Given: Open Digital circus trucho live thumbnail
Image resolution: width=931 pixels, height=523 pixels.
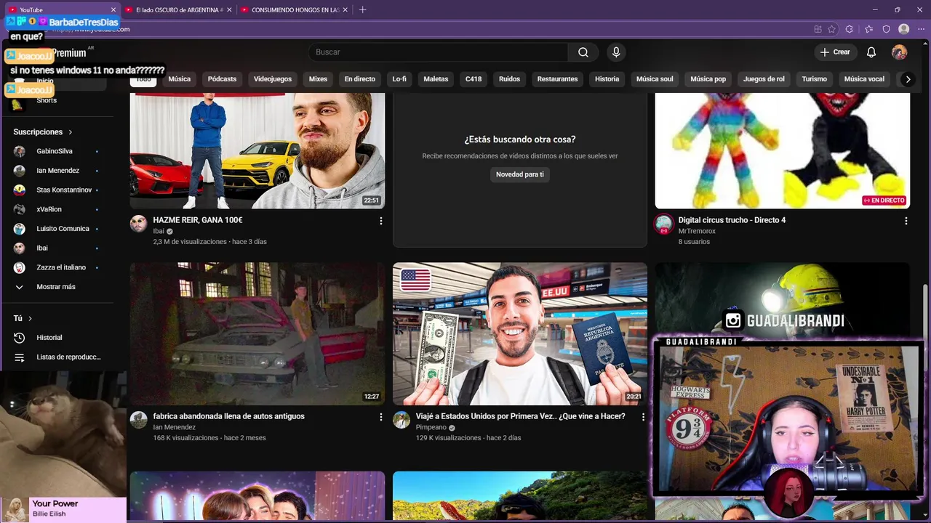Looking at the screenshot, I should pyautogui.click(x=783, y=150).
